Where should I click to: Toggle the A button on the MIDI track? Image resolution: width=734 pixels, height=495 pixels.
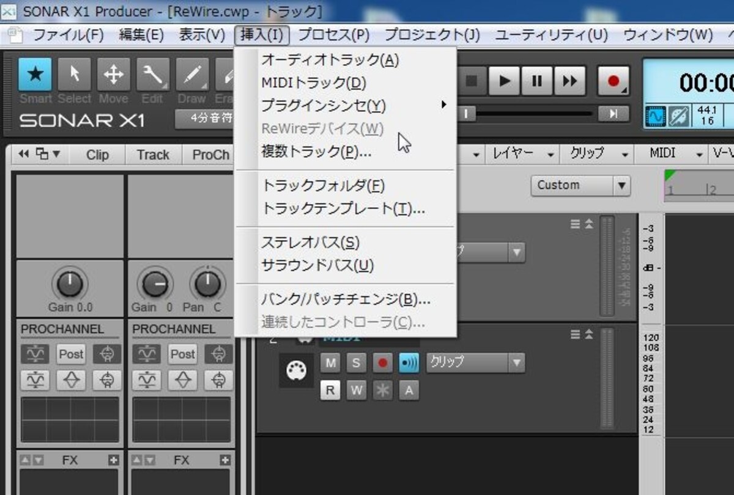409,390
